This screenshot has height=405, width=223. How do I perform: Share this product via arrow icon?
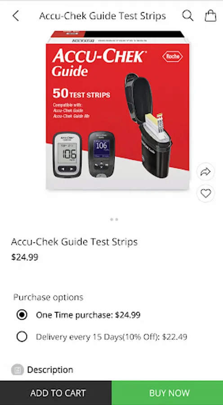point(206,172)
